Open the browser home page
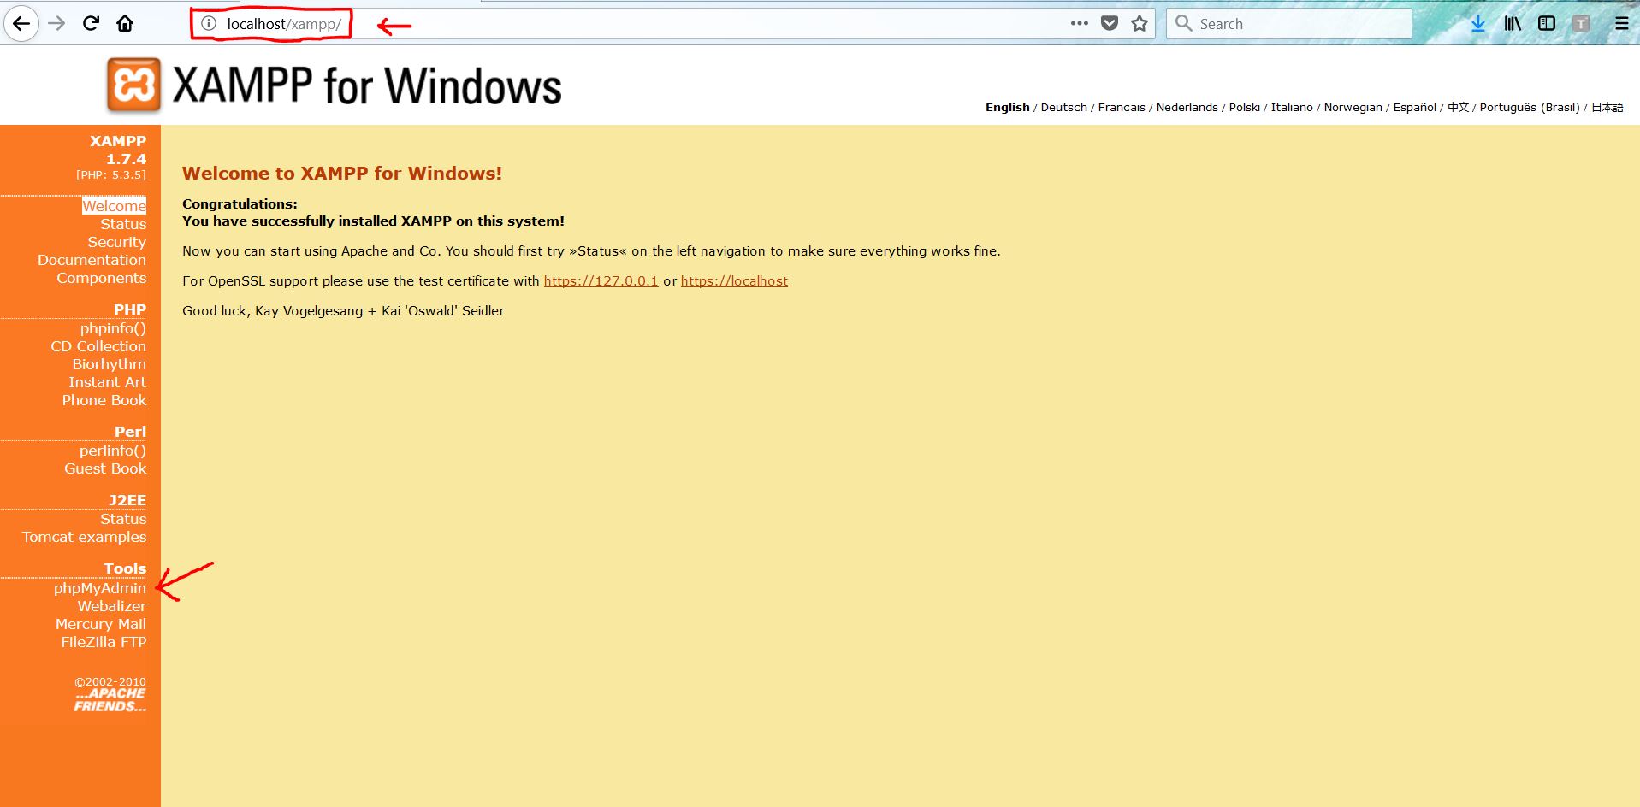The image size is (1640, 807). pos(125,24)
